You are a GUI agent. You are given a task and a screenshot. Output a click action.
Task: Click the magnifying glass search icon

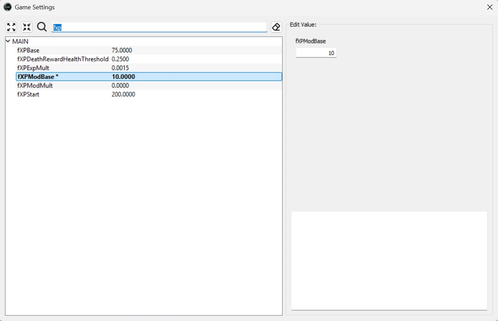tap(42, 27)
